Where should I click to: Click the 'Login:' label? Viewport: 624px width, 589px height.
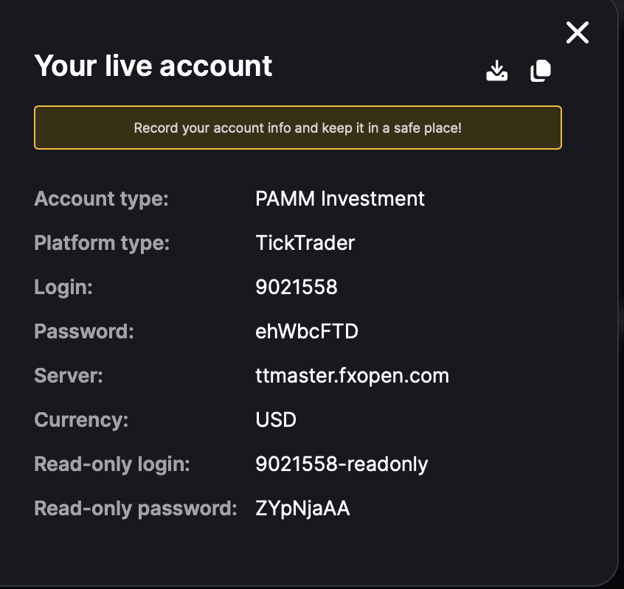point(63,287)
